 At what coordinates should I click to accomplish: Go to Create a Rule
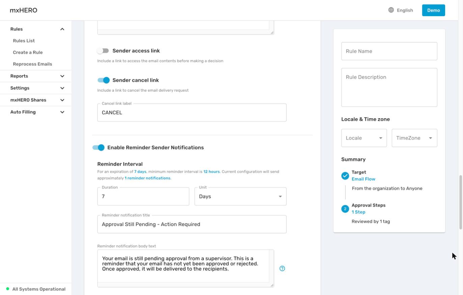point(28,53)
